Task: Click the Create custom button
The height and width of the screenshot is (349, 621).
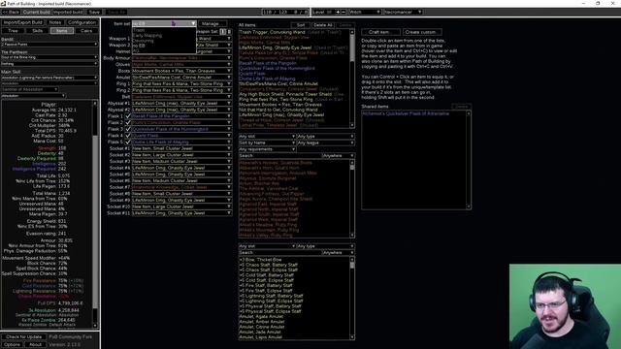Action: click(x=423, y=32)
